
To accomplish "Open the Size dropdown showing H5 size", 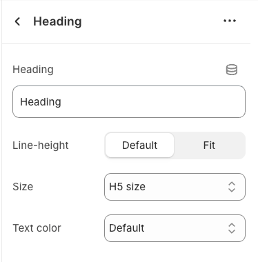I will pyautogui.click(x=175, y=187).
